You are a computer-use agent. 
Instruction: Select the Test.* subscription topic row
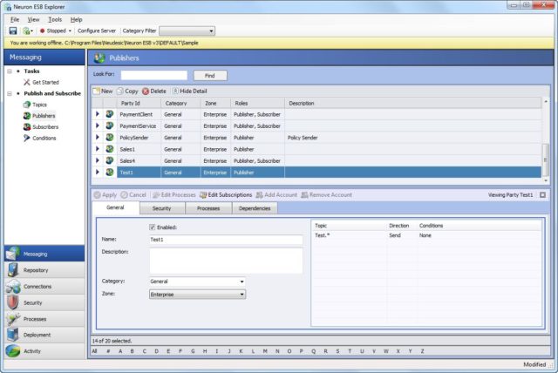(x=426, y=235)
